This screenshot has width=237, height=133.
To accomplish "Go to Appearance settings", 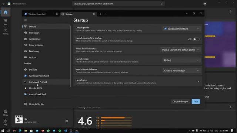I will click(x=46, y=39).
